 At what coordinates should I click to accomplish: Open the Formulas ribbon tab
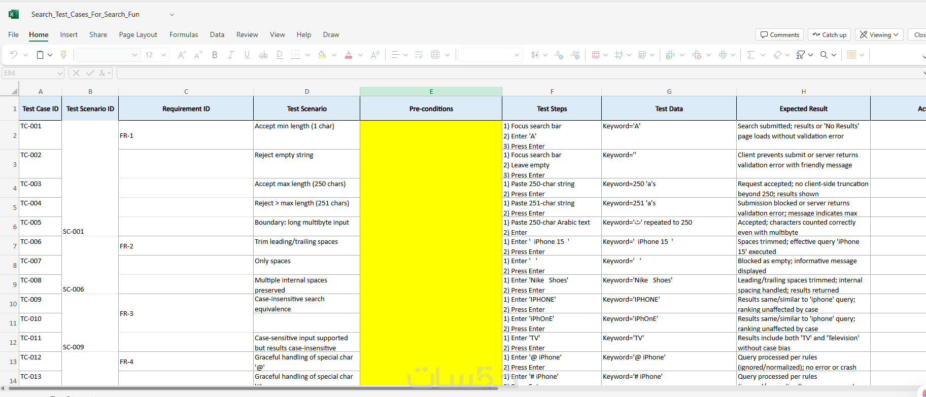pos(184,34)
